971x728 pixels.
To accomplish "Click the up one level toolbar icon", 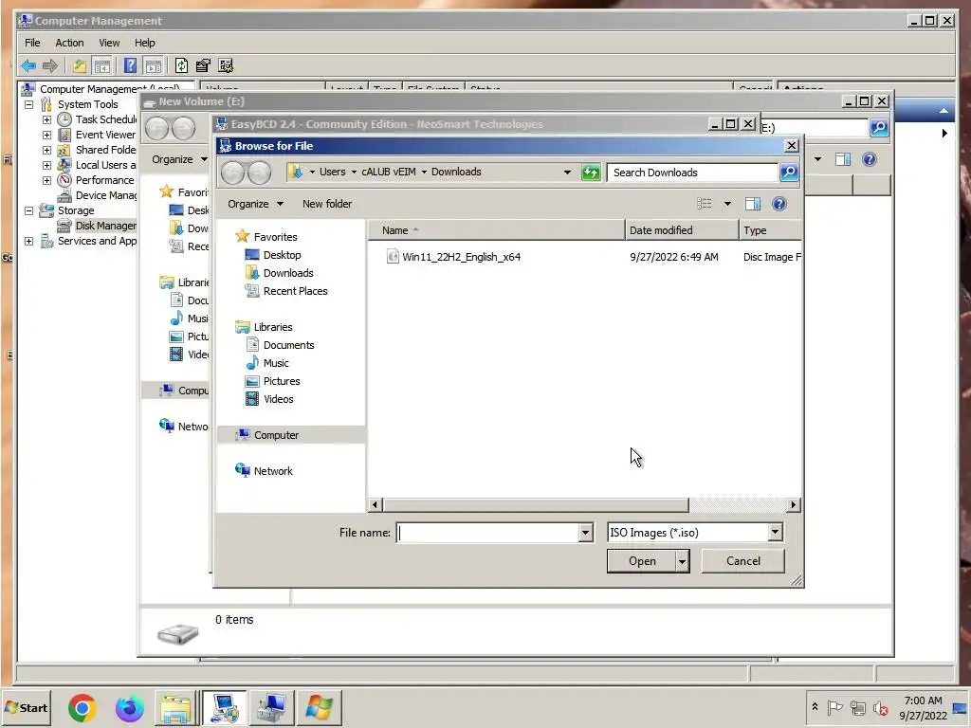I will (x=80, y=65).
